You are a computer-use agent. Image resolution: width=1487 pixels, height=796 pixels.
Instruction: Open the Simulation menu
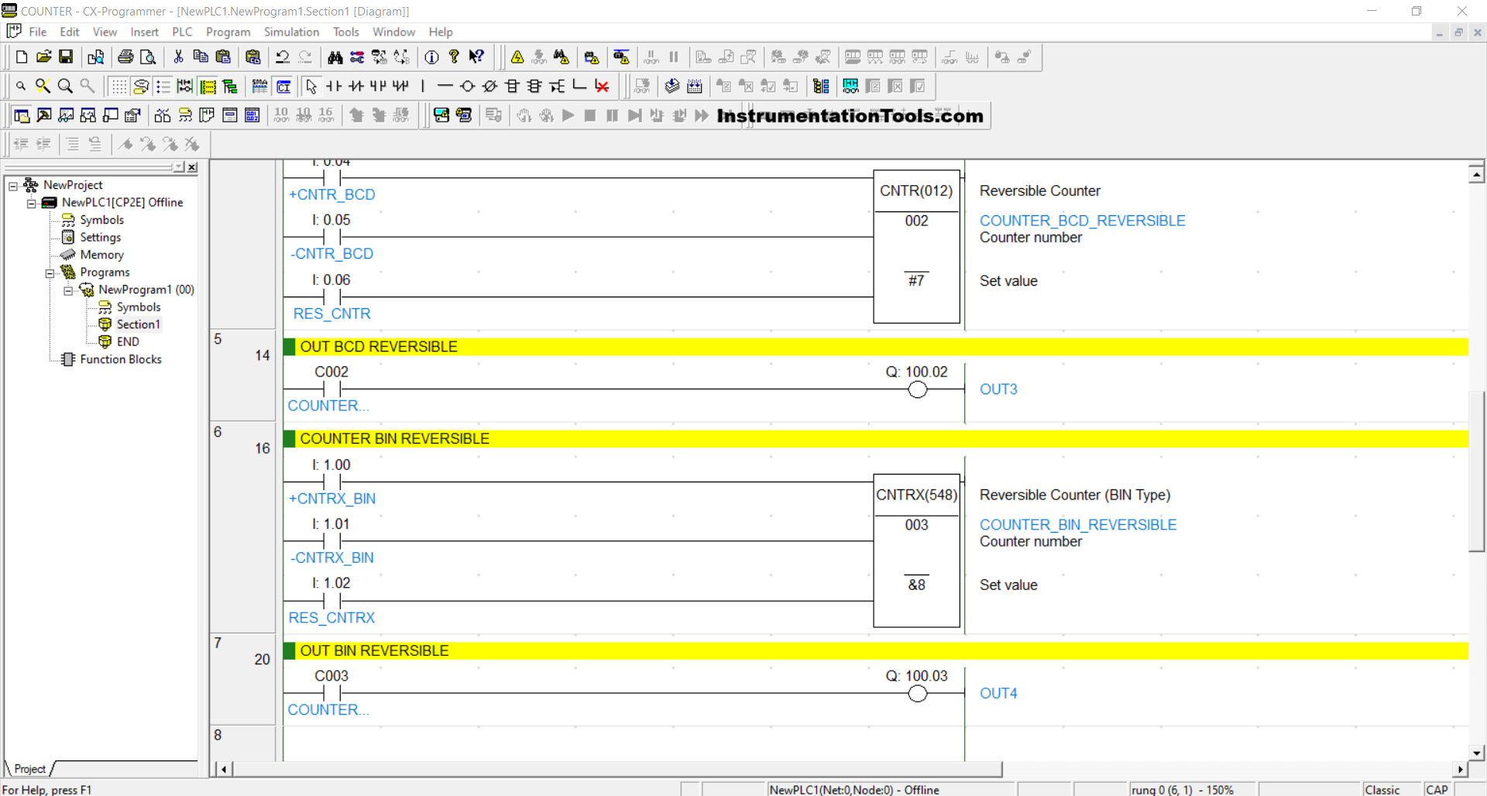coord(291,32)
